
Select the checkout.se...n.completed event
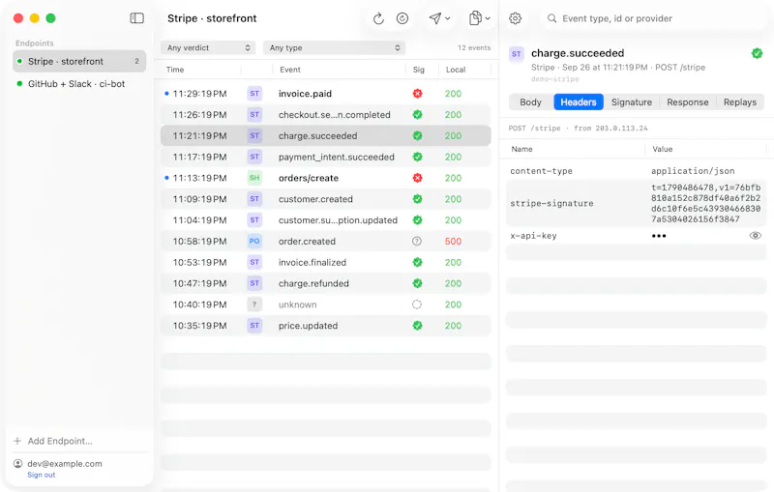pos(326,115)
